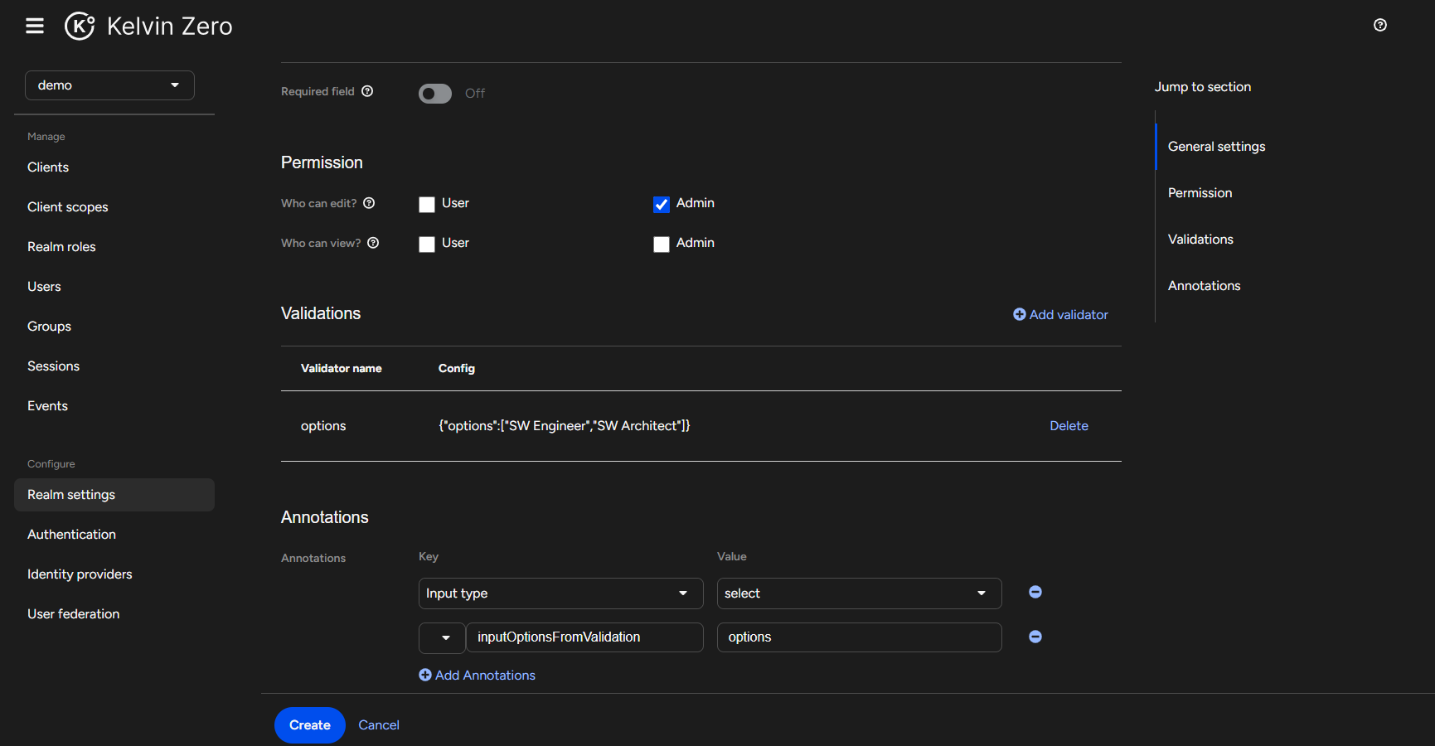Viewport: 1435px width, 746px height.
Task: Click the help icon next to Who can view?
Action: [x=373, y=243]
